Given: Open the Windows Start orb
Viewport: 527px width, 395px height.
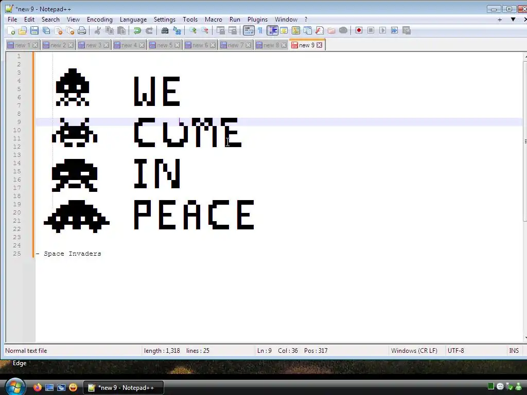Looking at the screenshot, I should tap(15, 387).
